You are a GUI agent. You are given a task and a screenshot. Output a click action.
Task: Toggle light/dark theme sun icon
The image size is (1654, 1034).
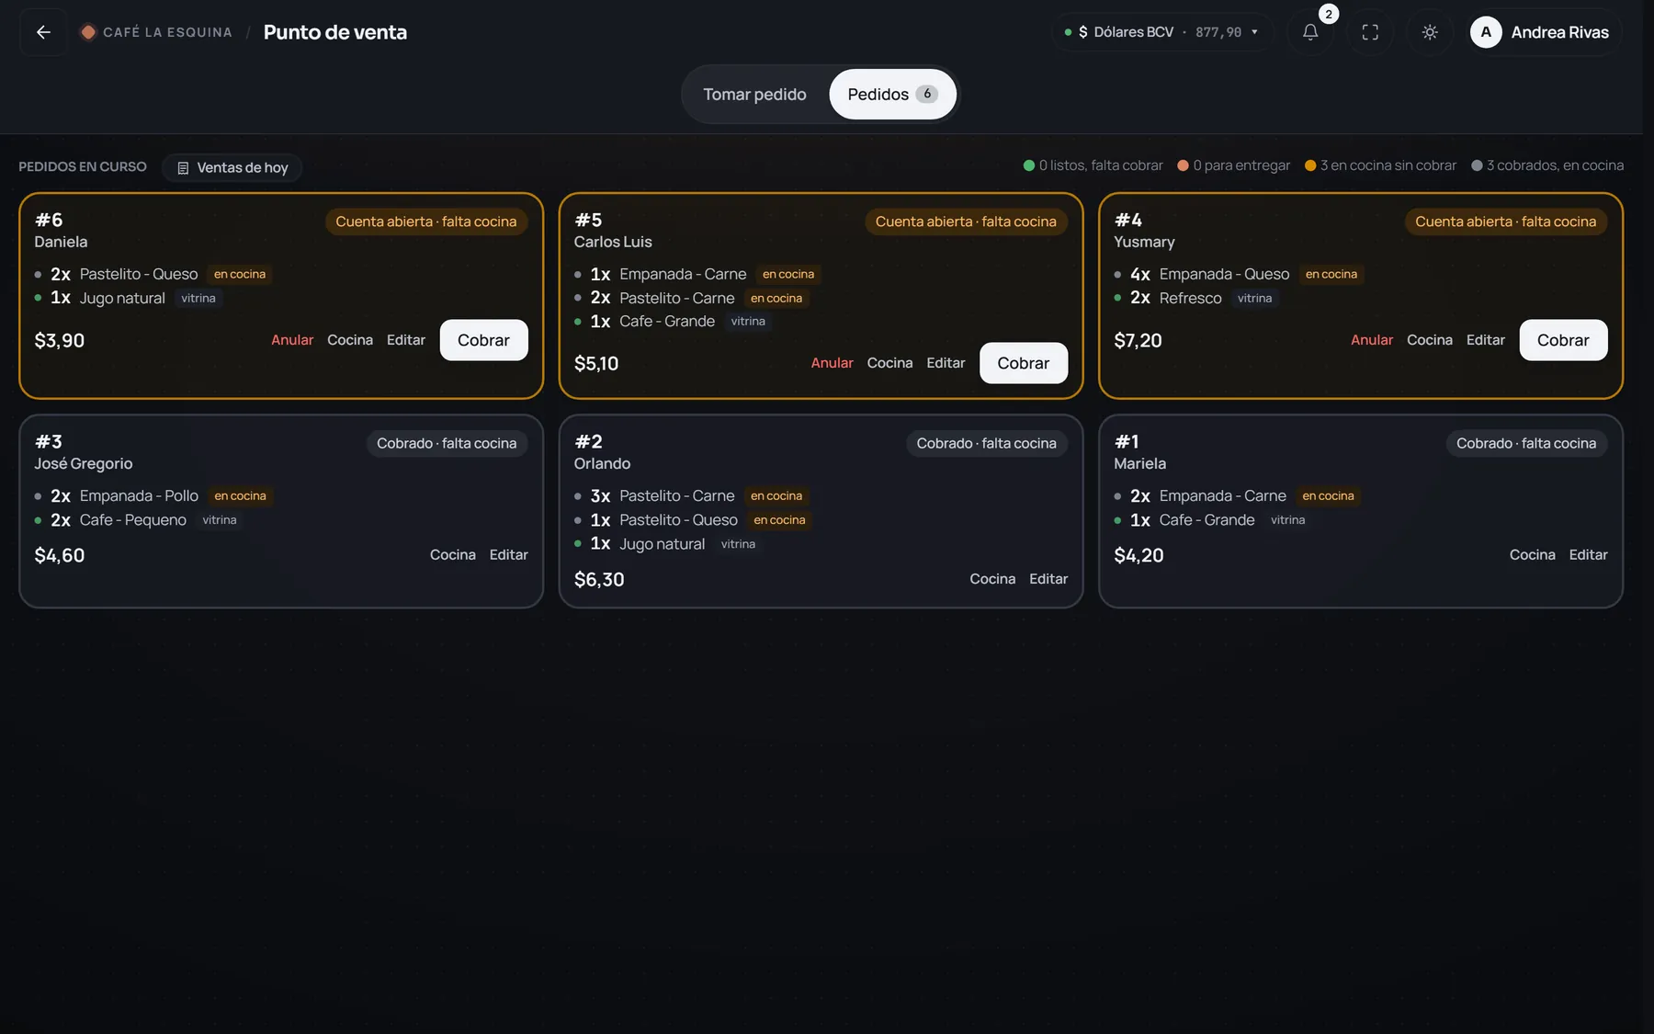click(x=1430, y=32)
